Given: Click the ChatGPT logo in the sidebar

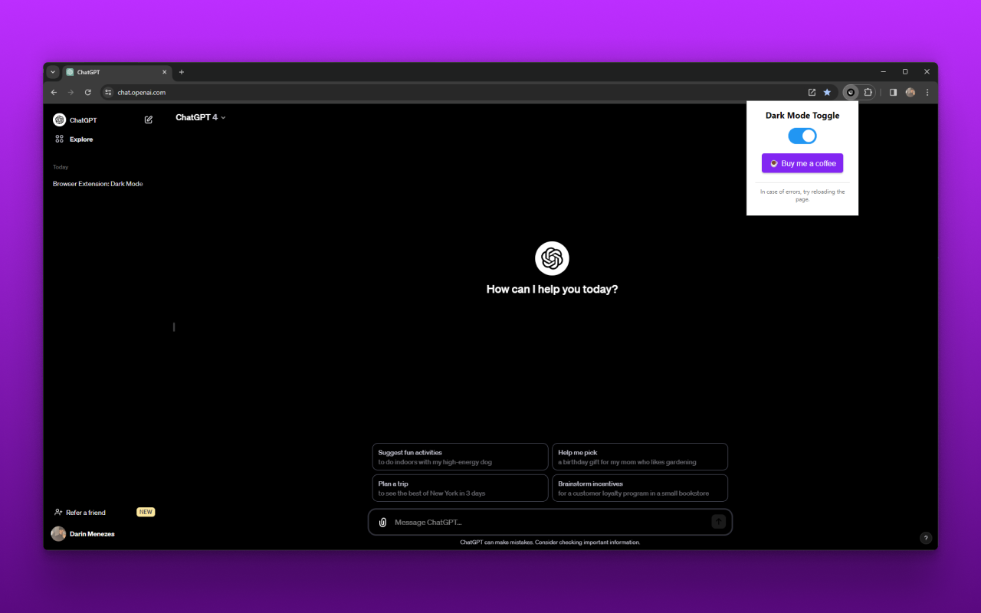Looking at the screenshot, I should pyautogui.click(x=59, y=120).
